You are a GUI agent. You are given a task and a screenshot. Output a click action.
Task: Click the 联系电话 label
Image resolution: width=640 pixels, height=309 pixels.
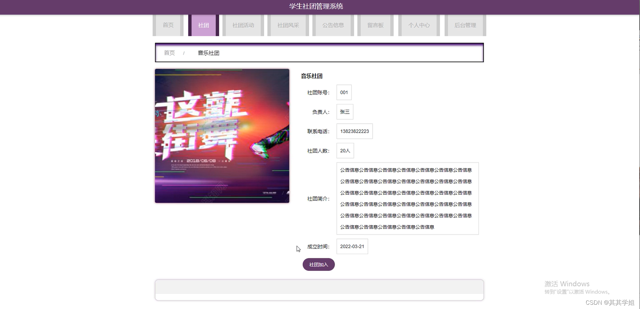pyautogui.click(x=318, y=132)
